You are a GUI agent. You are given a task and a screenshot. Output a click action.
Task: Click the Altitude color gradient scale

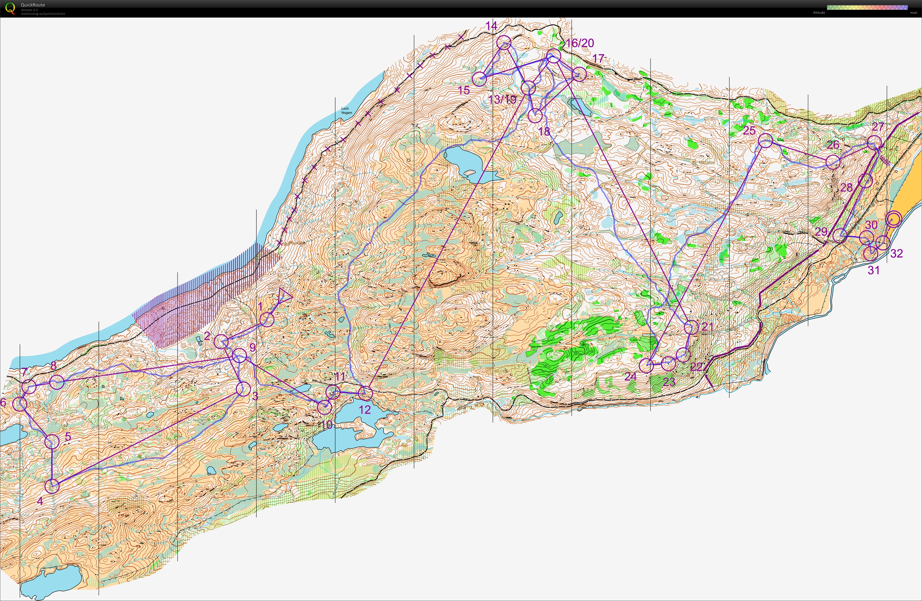click(x=867, y=7)
